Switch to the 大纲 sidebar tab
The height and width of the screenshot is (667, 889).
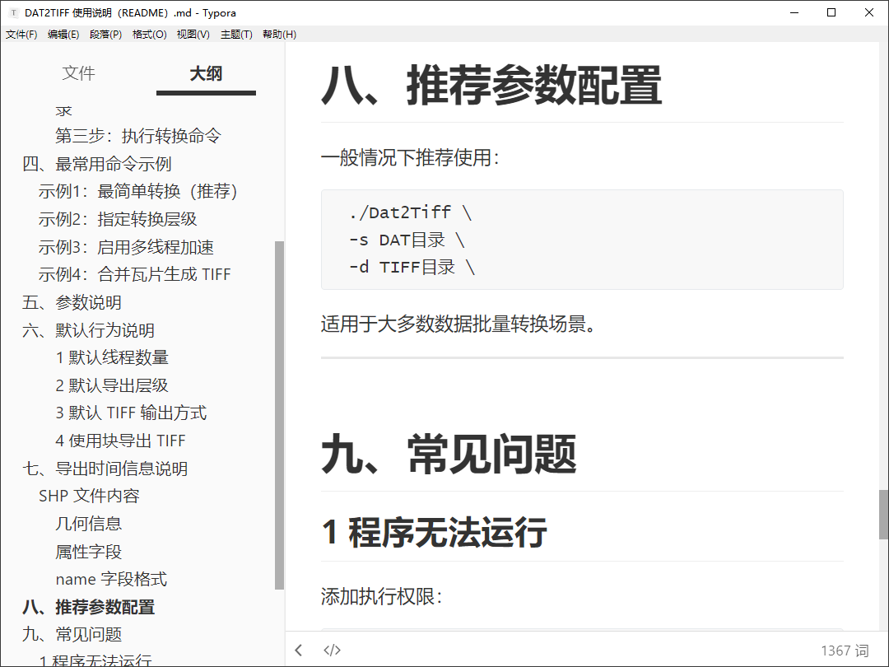pyautogui.click(x=206, y=73)
